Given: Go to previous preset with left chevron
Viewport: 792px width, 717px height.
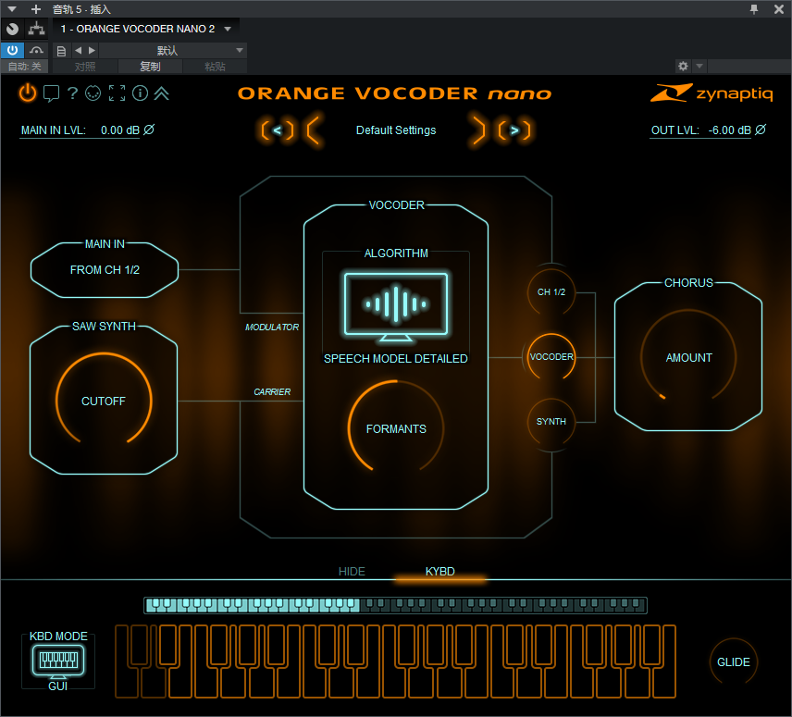Looking at the screenshot, I should (313, 130).
